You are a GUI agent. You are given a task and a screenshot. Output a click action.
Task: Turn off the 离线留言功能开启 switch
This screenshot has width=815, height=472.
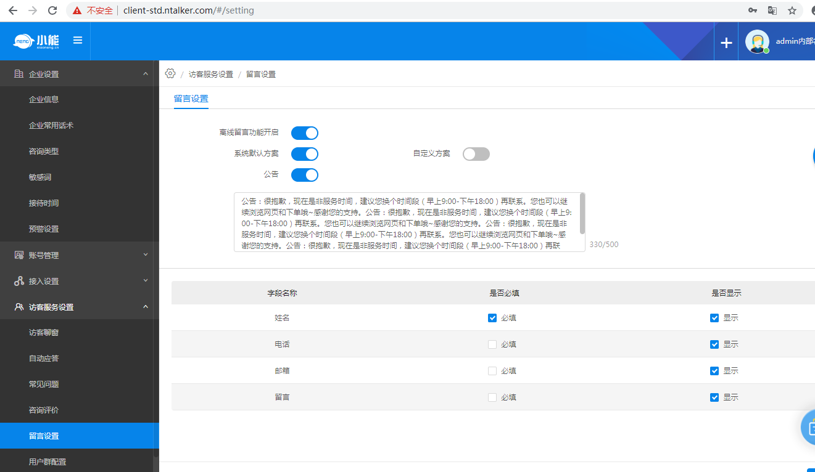[305, 133]
